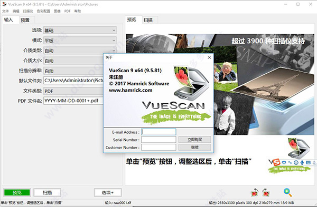The height and width of the screenshot is (207, 317).
Task: Open the 编辑 menu
Action: [x=16, y=11]
